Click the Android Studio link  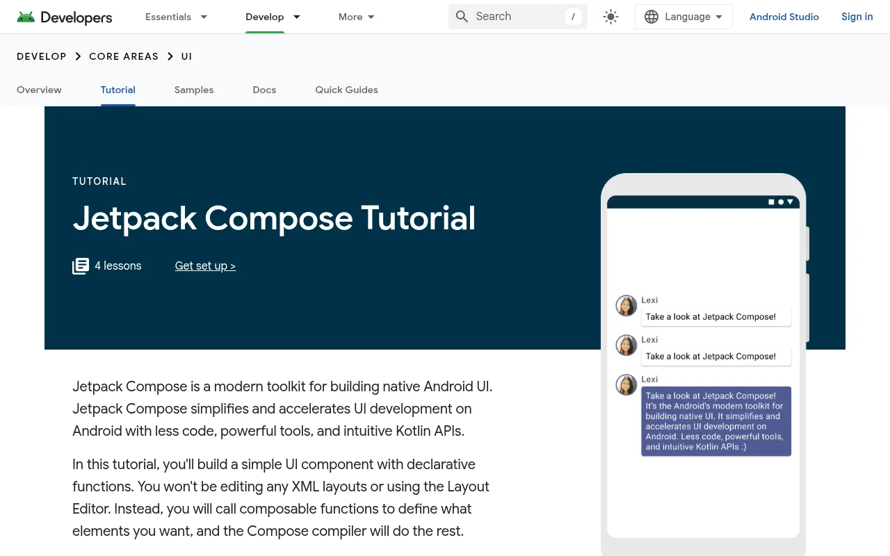(784, 17)
